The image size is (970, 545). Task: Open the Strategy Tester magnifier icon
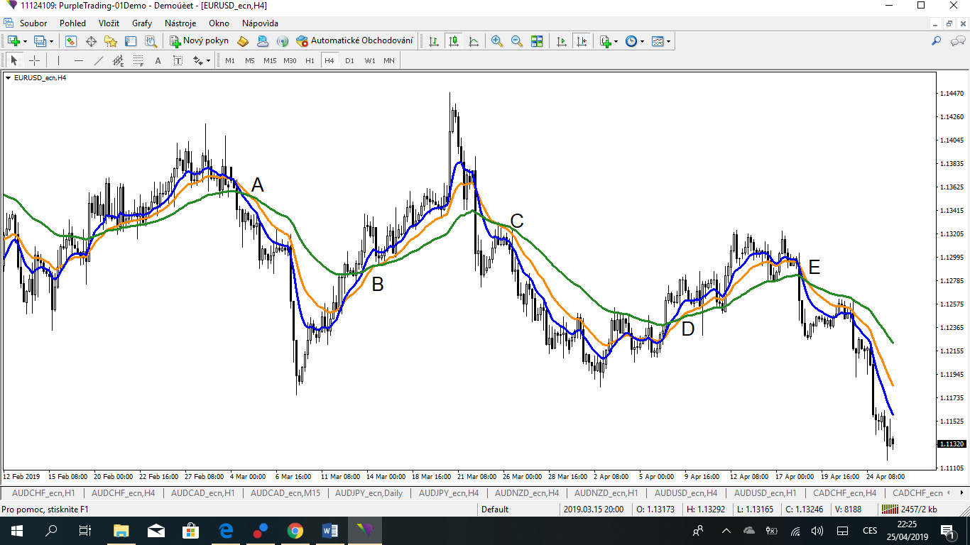click(151, 41)
